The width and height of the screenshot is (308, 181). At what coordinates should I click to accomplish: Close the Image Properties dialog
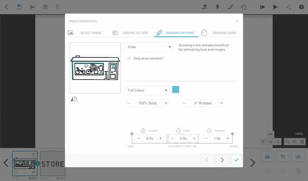coord(237,21)
